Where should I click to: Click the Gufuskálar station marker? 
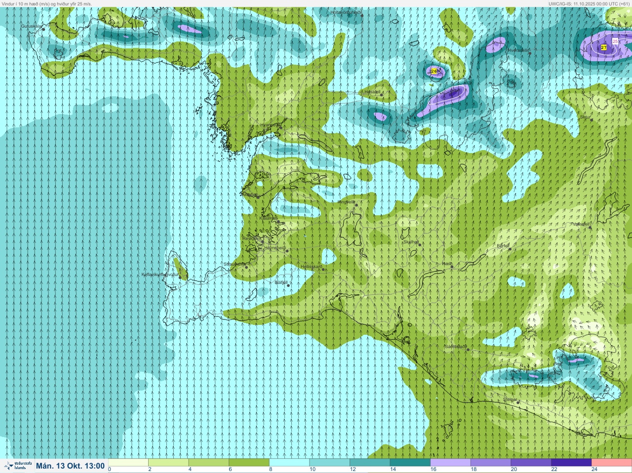pyautogui.click(x=43, y=29)
